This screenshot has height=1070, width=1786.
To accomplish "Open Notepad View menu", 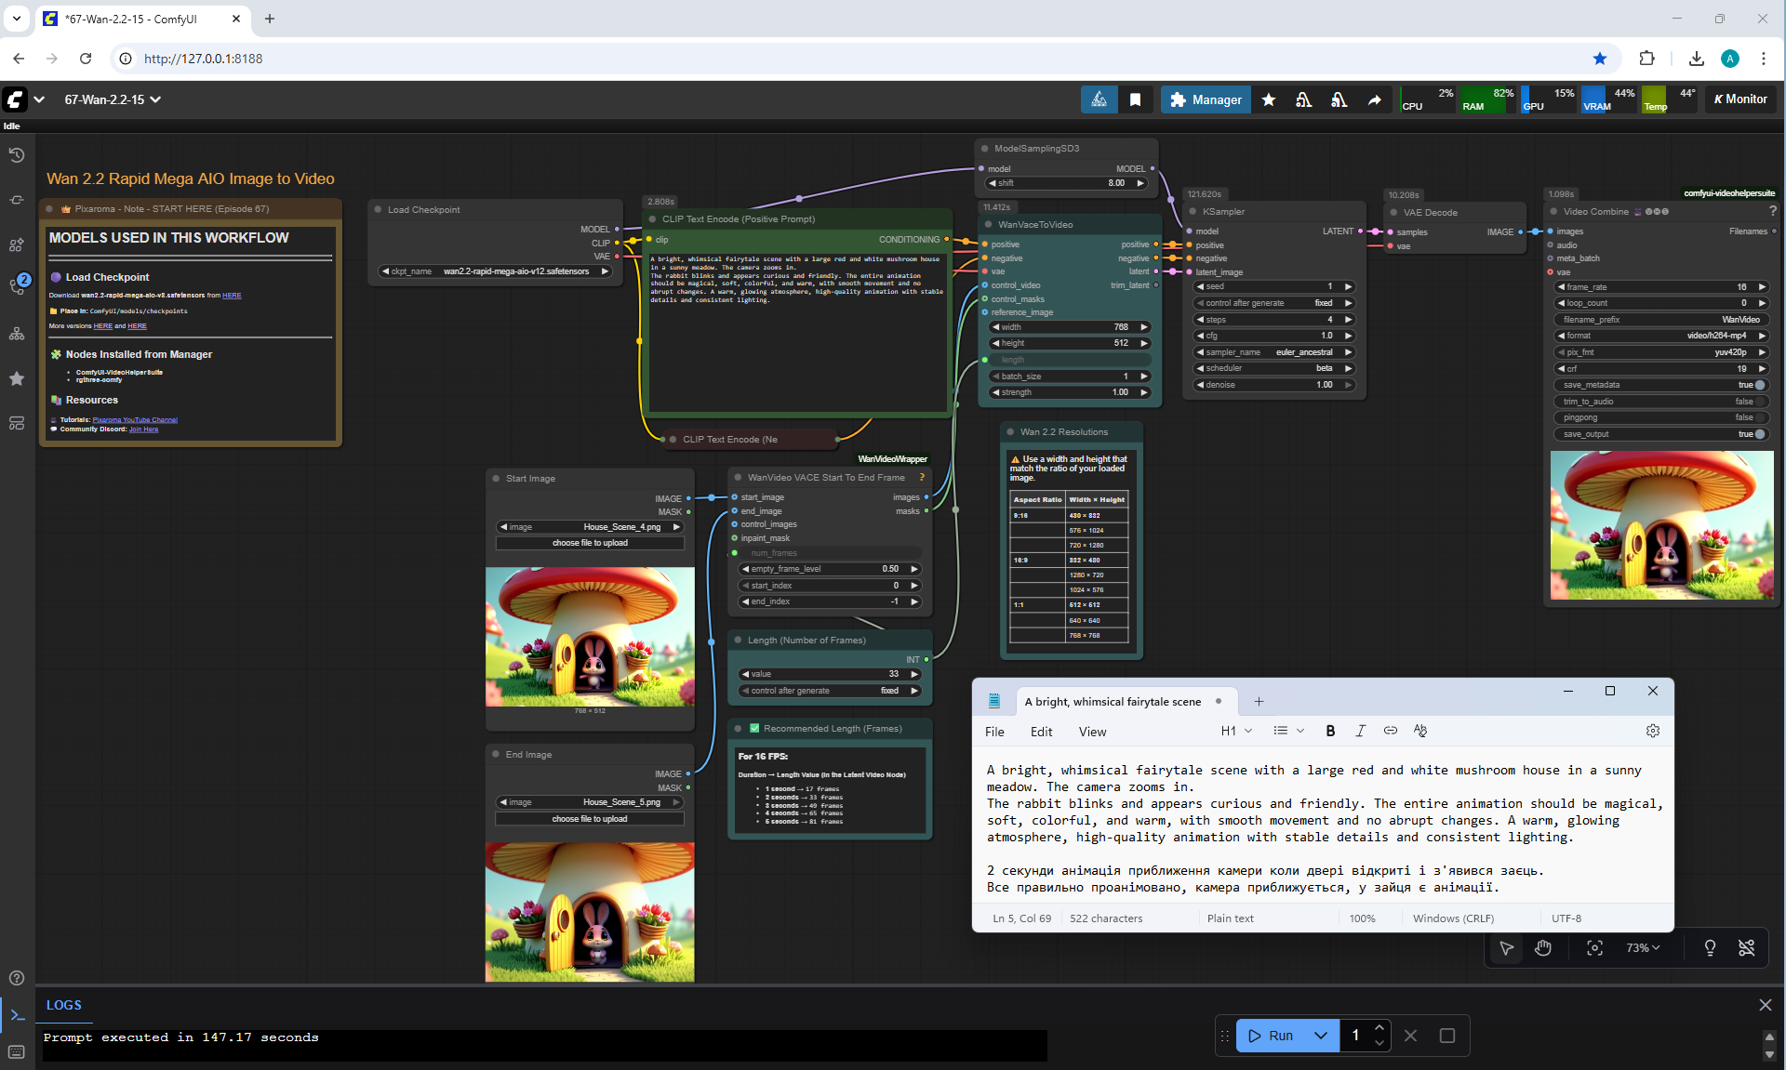I will [x=1092, y=732].
